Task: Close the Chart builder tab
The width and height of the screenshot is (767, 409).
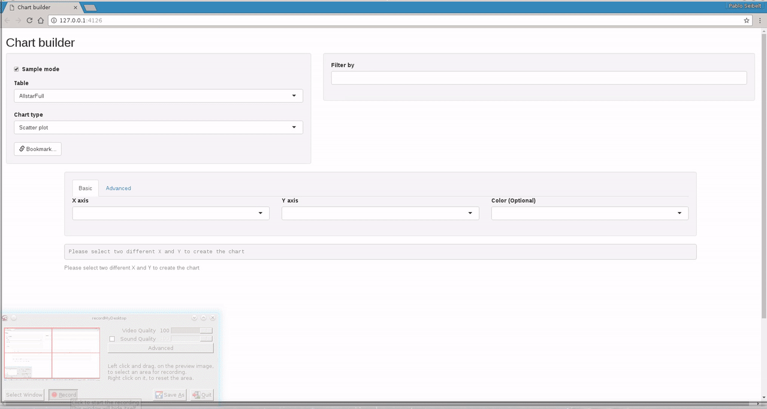Action: 75,7
